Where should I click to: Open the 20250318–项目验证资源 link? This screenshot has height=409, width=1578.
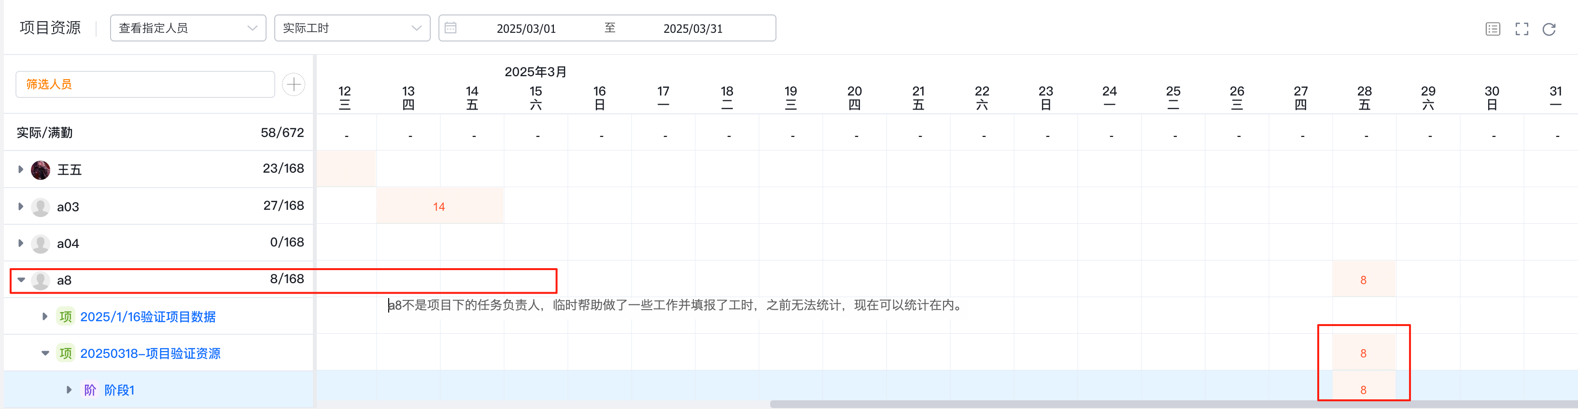click(150, 353)
